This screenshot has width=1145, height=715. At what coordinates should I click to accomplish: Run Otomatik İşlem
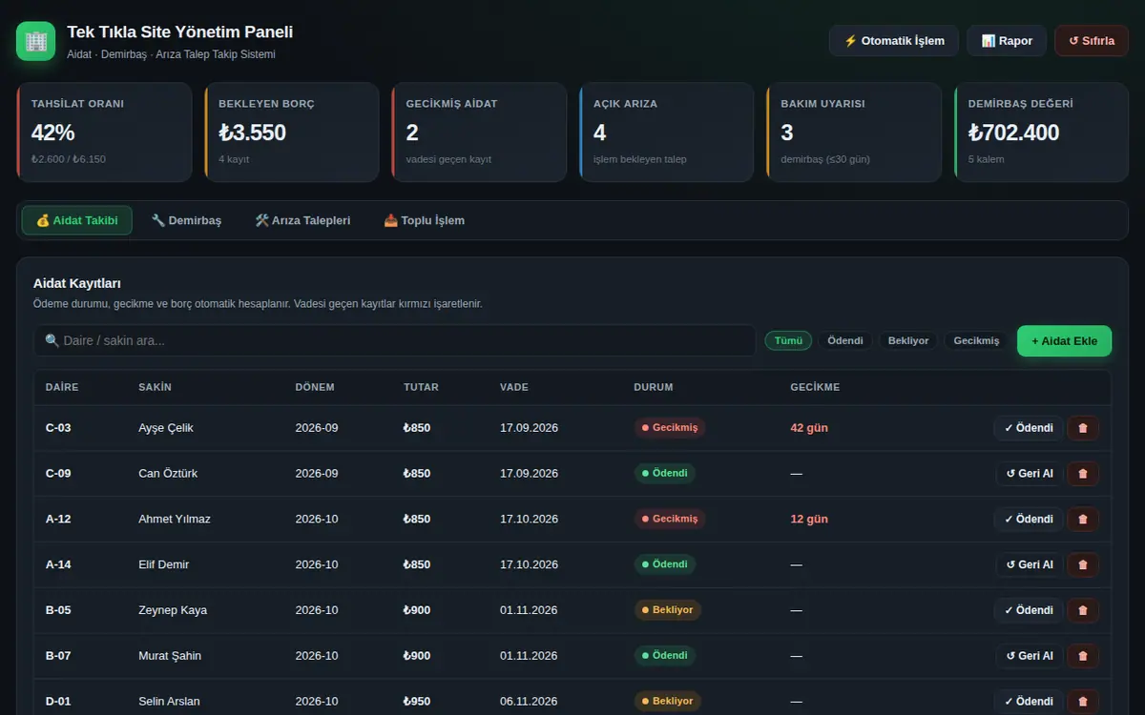[x=894, y=41]
